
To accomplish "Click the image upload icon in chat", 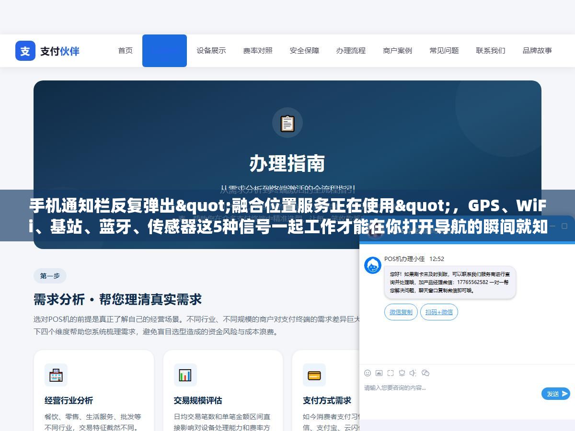I will [x=379, y=373].
